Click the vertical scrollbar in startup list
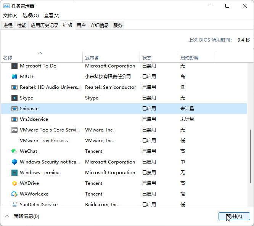Image resolution: width=254 pixels, height=226 pixels. [x=251, y=168]
